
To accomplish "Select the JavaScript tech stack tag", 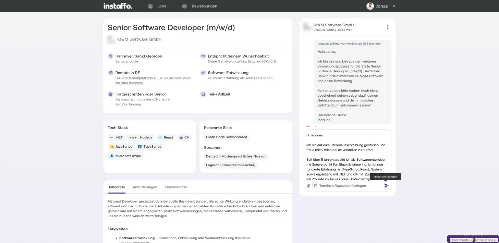I will click(121, 147).
